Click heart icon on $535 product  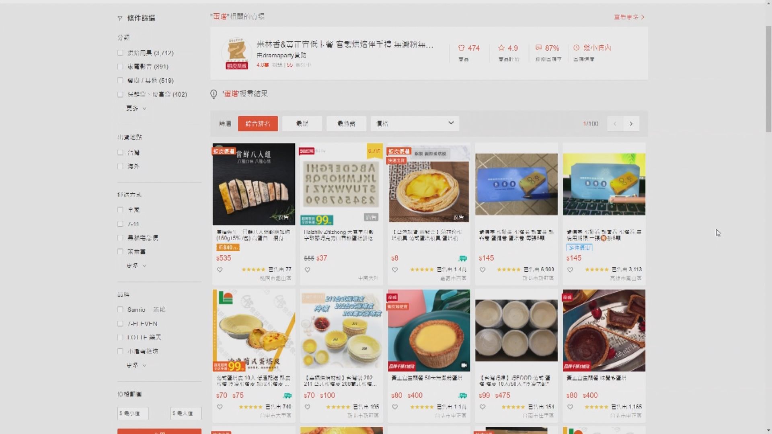click(x=220, y=270)
